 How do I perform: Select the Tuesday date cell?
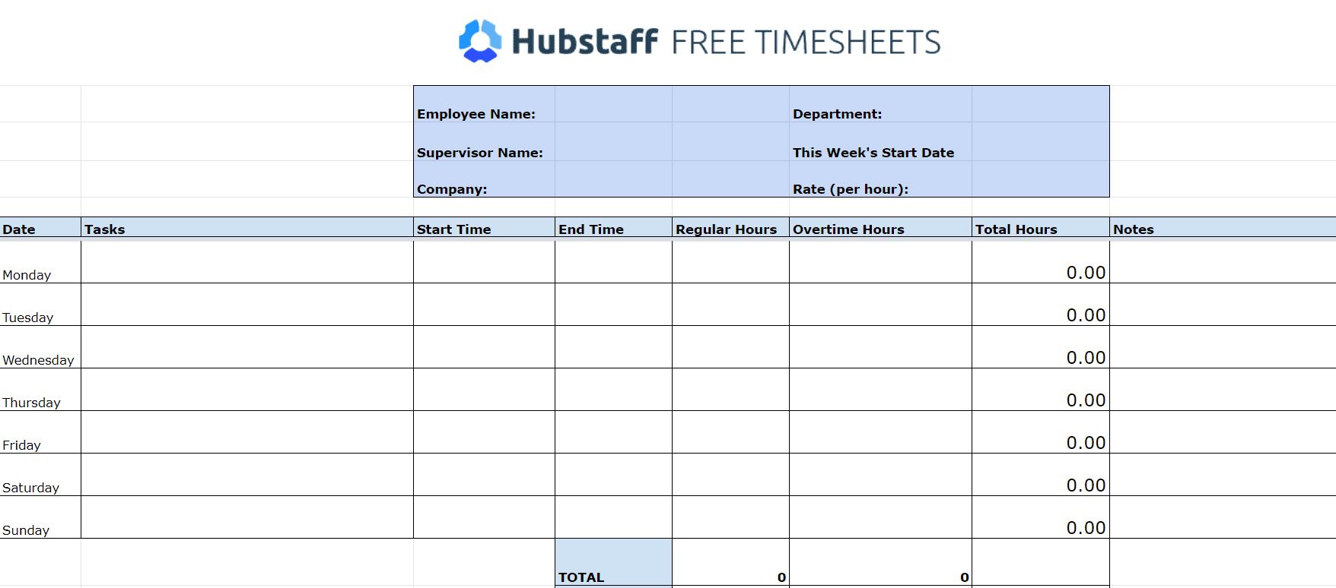point(40,305)
